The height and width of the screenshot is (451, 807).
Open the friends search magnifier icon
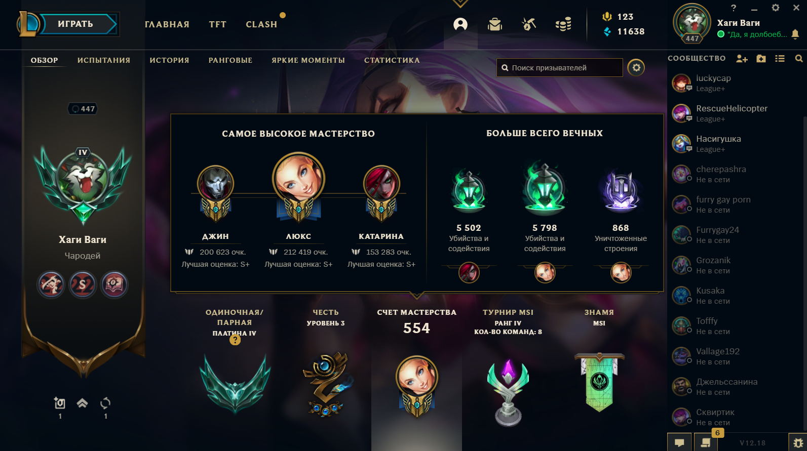pyautogui.click(x=799, y=59)
